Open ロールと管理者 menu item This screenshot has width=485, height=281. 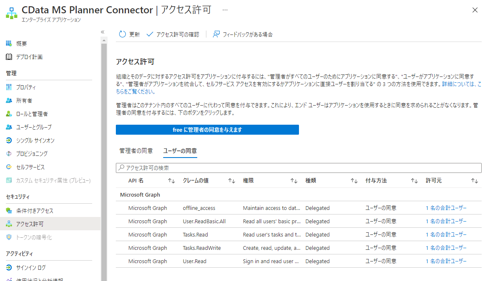(32, 114)
